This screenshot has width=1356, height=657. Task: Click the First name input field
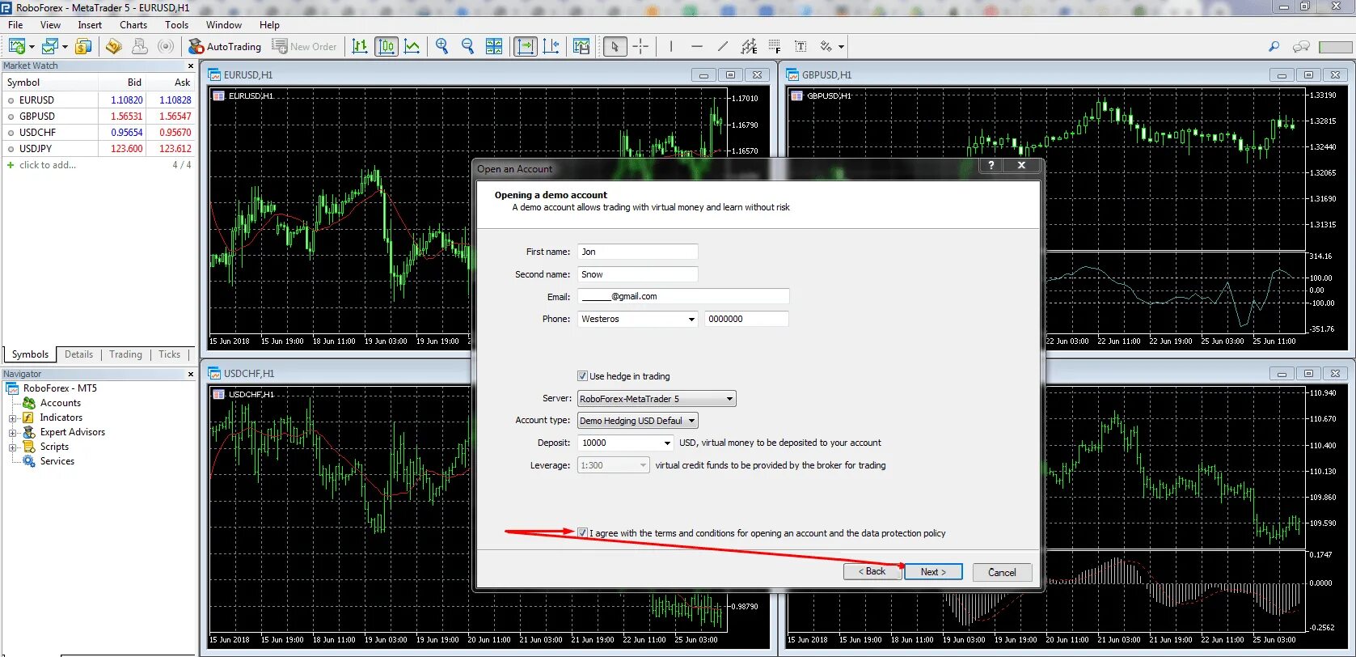(x=637, y=252)
